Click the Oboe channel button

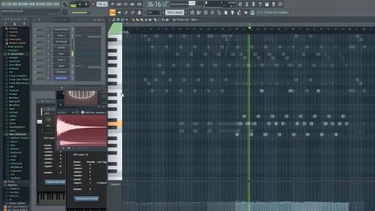pyautogui.click(x=61, y=66)
